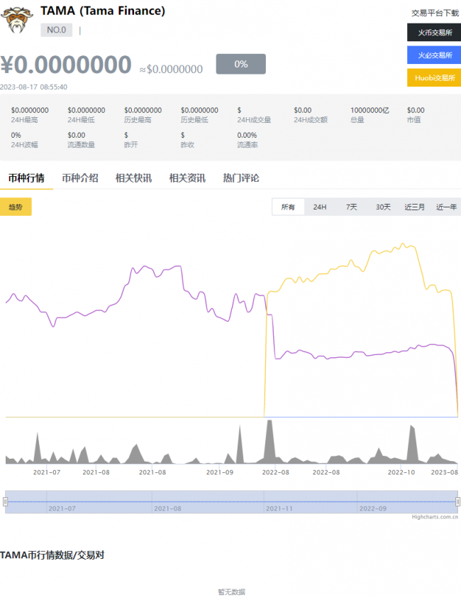Screen dimensions: 461x598
Task: Click the ≈$0.0000000 dollar price
Action: 171,69
